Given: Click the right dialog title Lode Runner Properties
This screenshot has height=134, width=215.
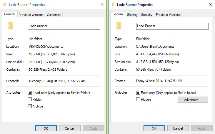Looking at the screenshot, I should click(x=135, y=5).
